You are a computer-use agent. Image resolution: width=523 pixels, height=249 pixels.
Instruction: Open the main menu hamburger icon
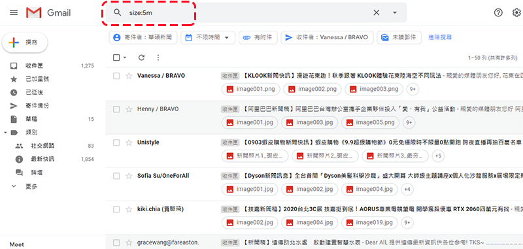(x=14, y=12)
